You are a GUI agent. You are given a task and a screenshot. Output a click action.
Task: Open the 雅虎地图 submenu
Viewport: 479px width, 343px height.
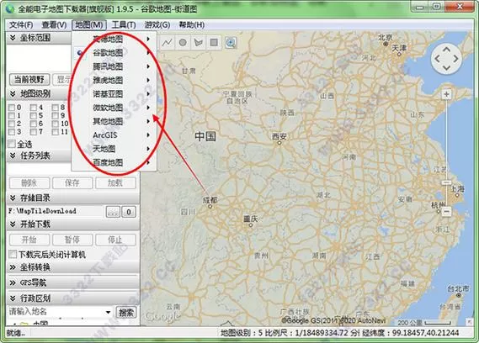114,80
